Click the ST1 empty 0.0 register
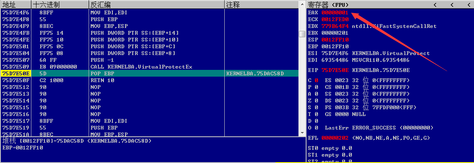This screenshot has width=474, height=163. (x=330, y=155)
